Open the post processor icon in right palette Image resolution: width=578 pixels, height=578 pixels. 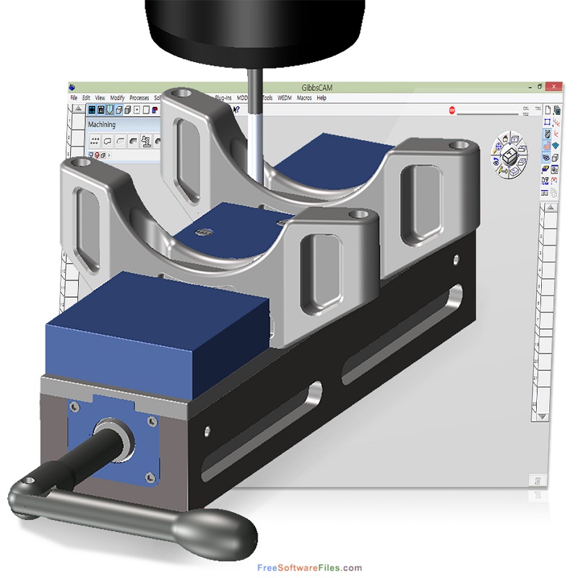click(x=545, y=181)
